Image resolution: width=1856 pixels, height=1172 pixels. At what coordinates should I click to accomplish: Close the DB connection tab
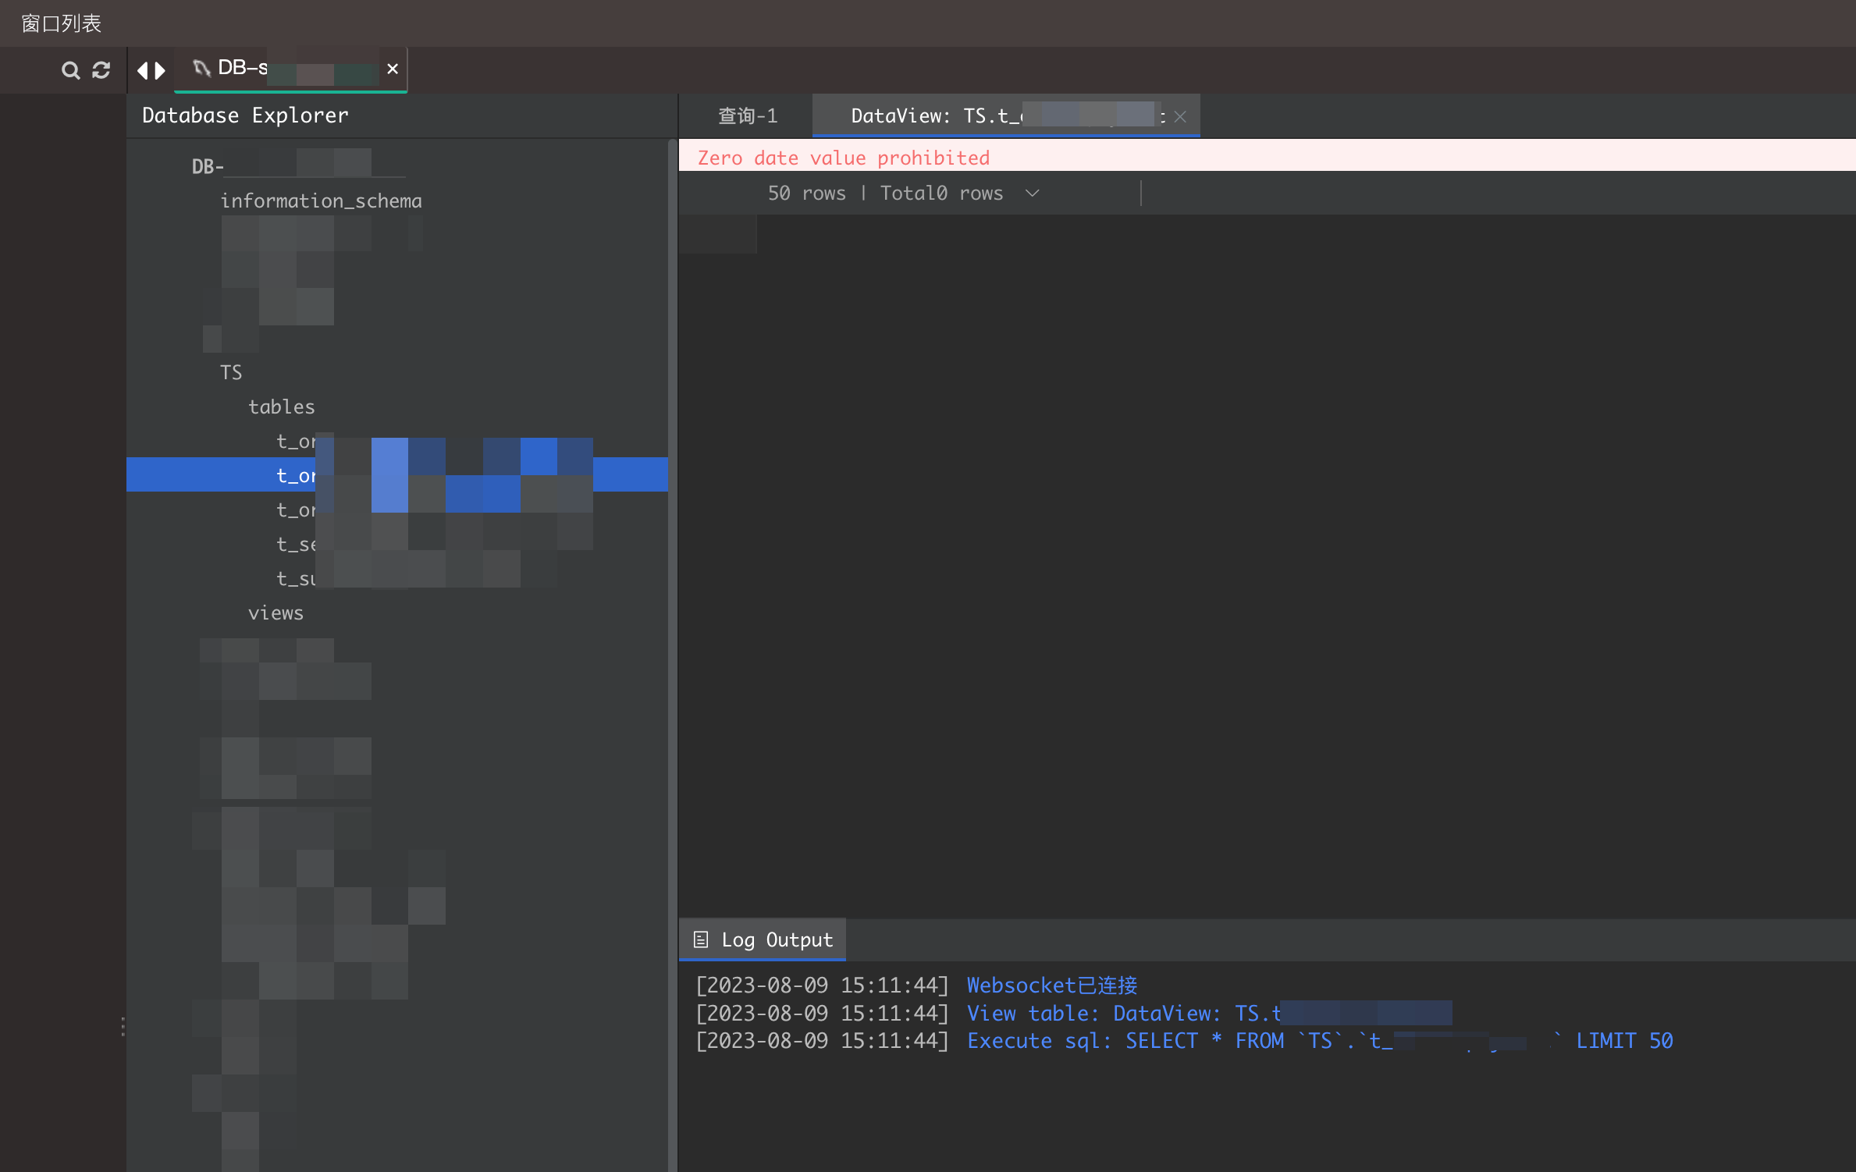pos(393,69)
